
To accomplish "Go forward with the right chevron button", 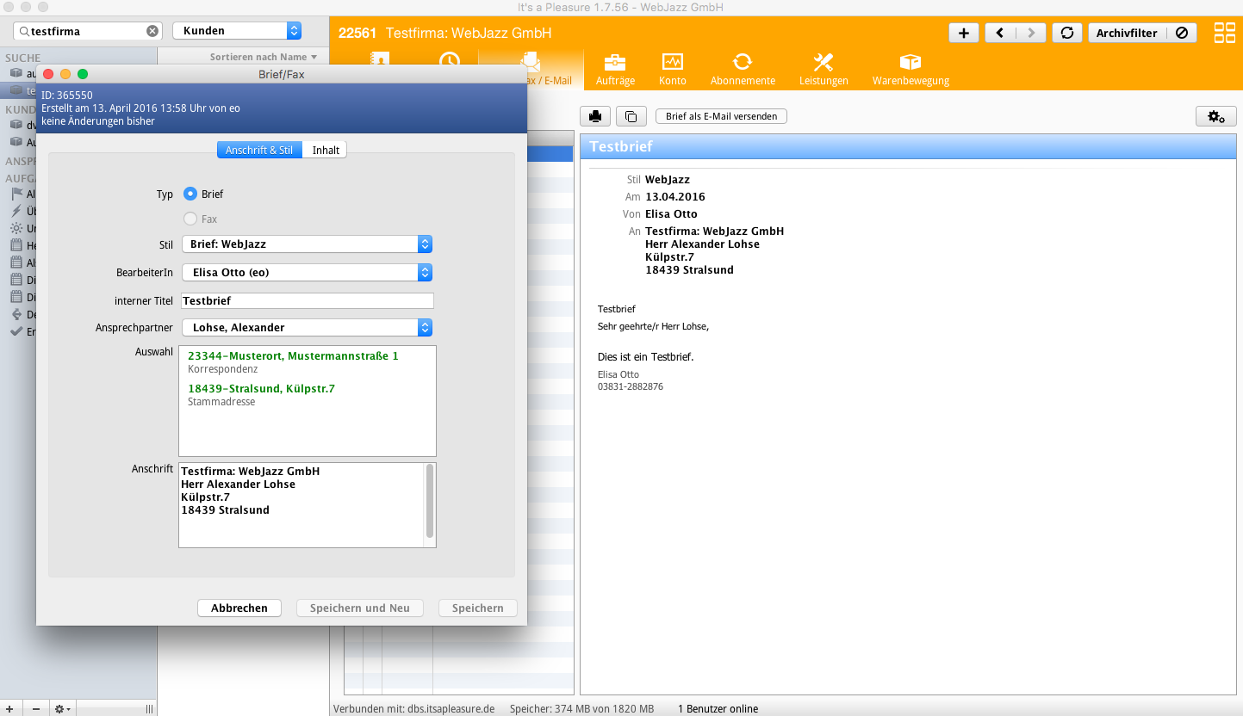I will click(1031, 33).
